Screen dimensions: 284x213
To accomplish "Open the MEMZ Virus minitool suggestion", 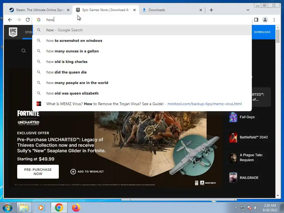I will 142,104.
